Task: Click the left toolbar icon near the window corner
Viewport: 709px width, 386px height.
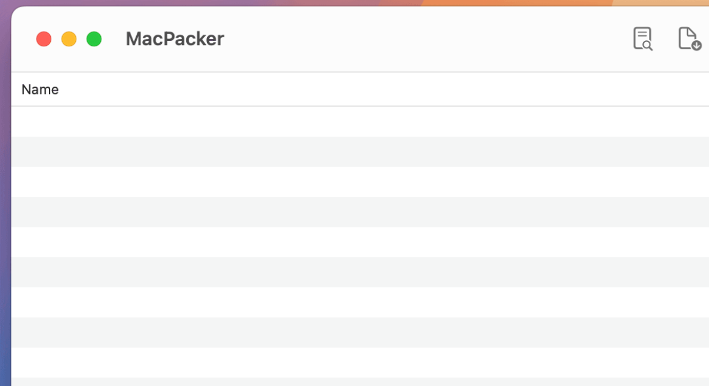Action: coord(642,38)
